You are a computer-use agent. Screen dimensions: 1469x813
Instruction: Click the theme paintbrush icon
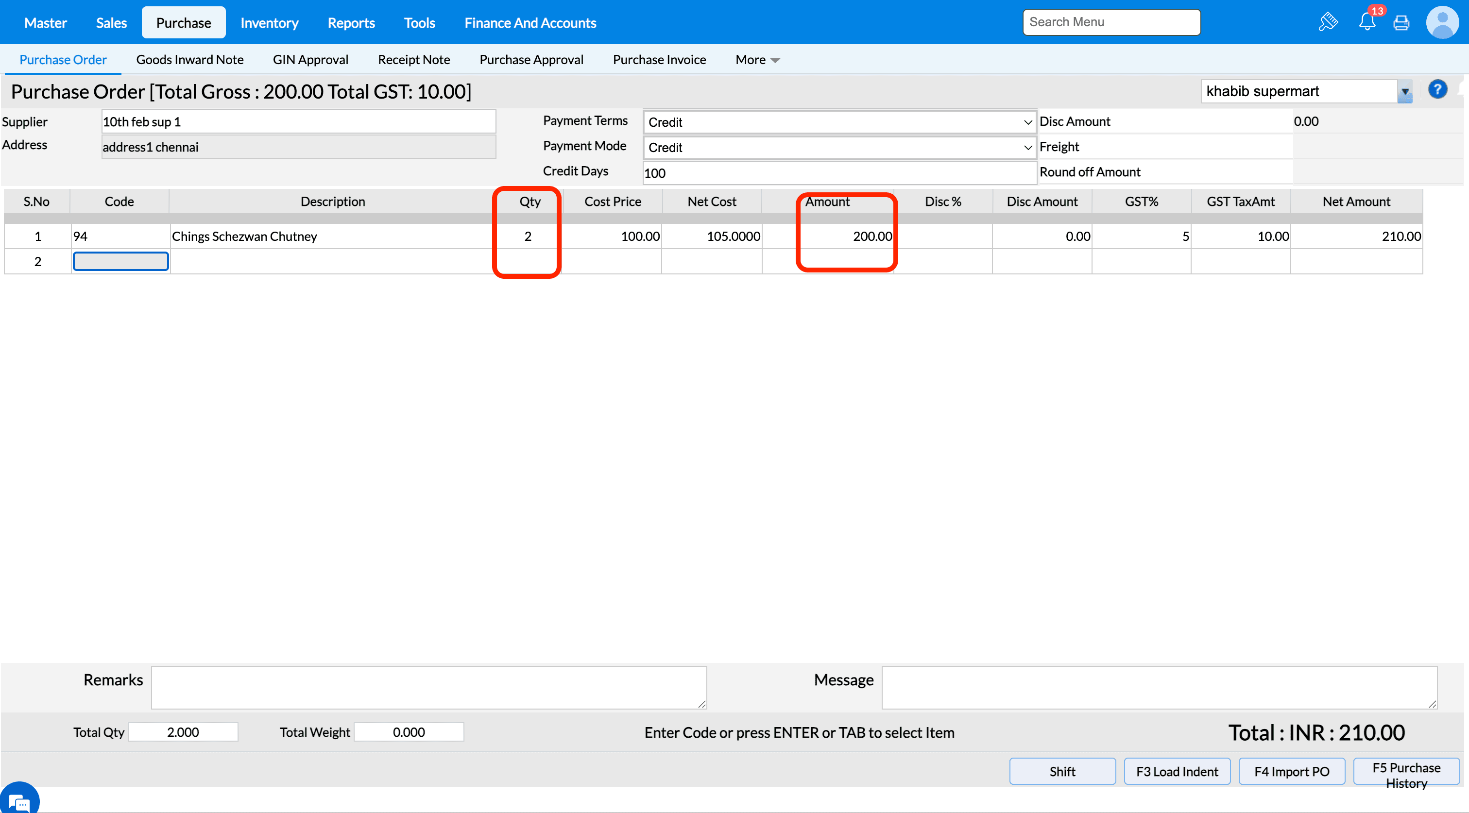(x=1328, y=22)
